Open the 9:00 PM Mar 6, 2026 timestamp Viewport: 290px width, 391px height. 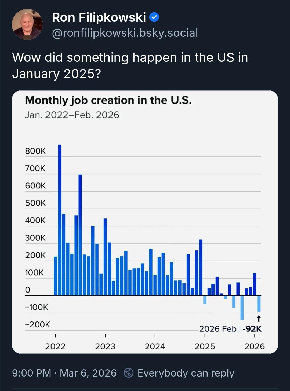point(64,373)
